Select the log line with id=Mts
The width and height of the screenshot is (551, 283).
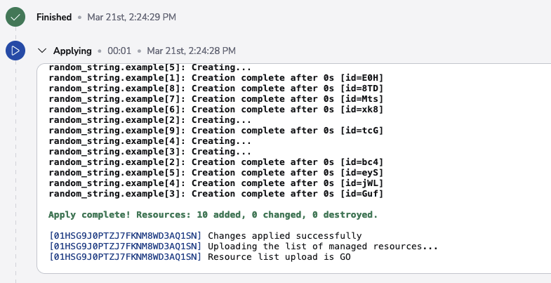[x=215, y=98]
